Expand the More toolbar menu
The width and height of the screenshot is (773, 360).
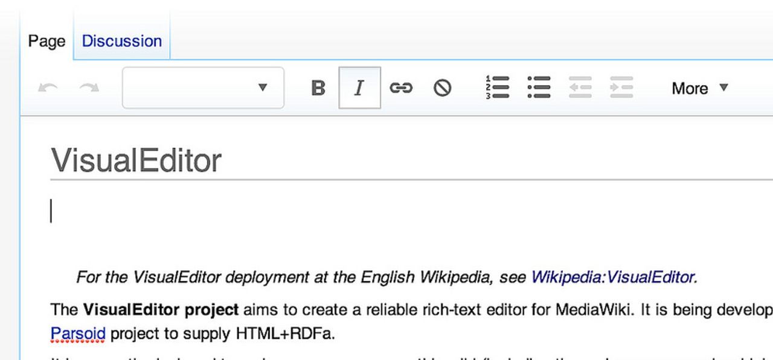(x=699, y=88)
